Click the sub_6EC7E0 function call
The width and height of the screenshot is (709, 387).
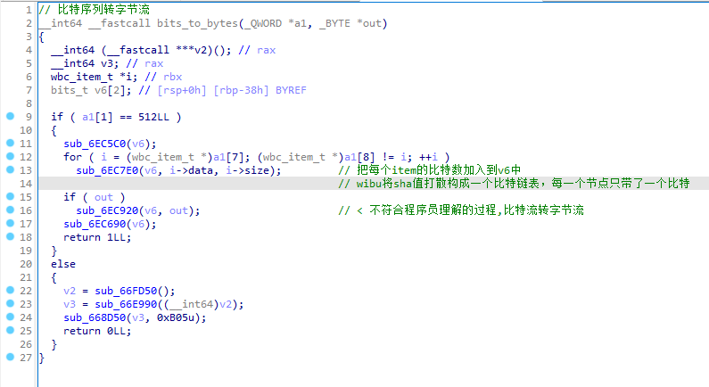pyautogui.click(x=107, y=170)
